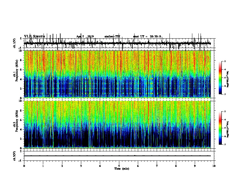Click the 8 kHz tick on ch.1 frequency axis
The width and height of the screenshot is (241, 186).
click(21, 60)
